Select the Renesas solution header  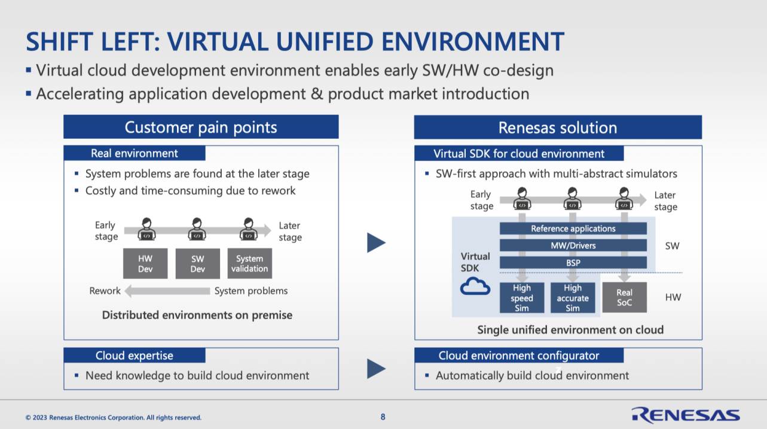click(x=557, y=127)
